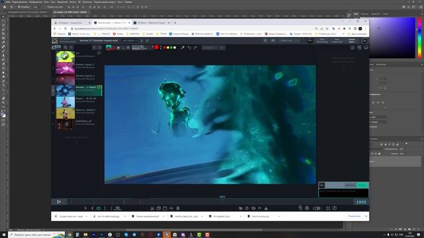
Task: Select the Move tool in Photoshop
Action: [x=3, y=17]
